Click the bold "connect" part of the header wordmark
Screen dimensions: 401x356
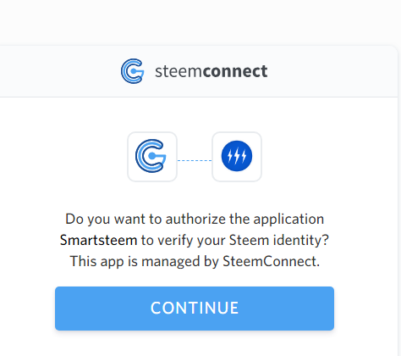pos(235,71)
